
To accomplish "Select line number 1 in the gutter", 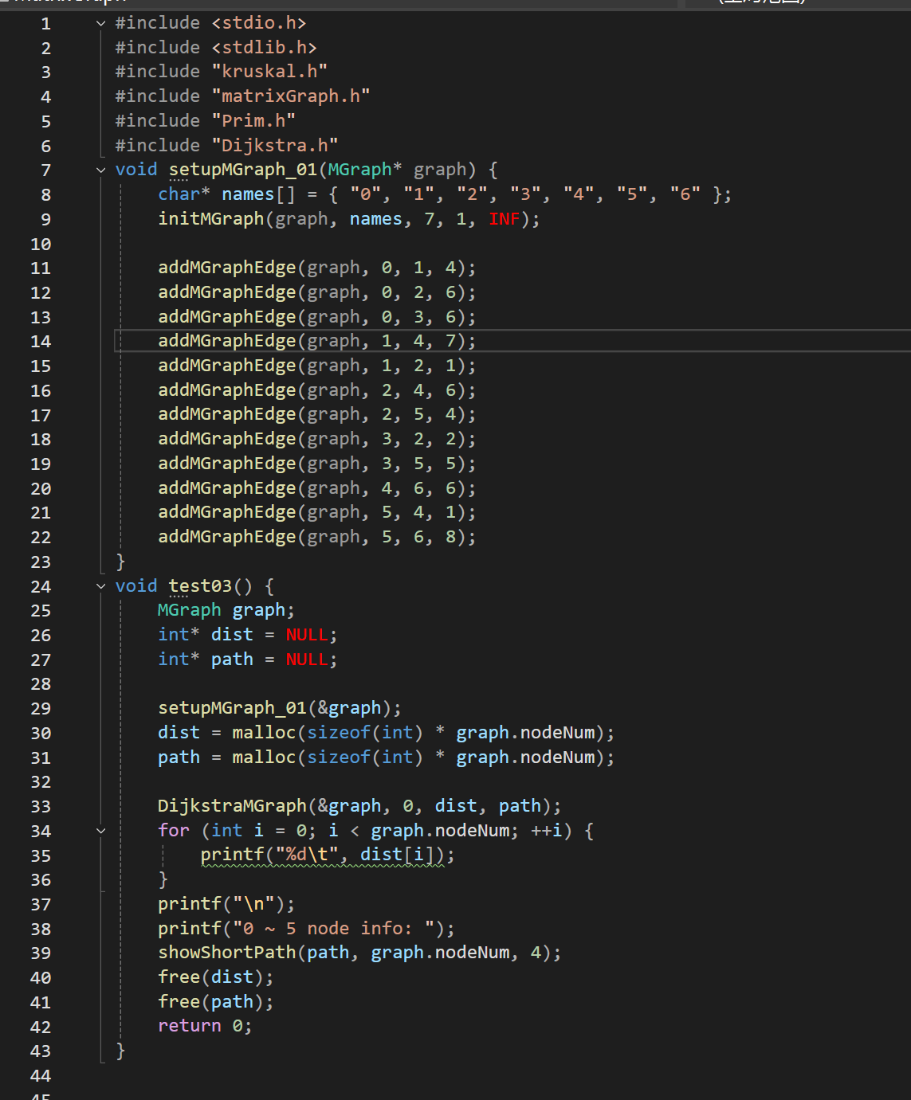I will pos(45,24).
